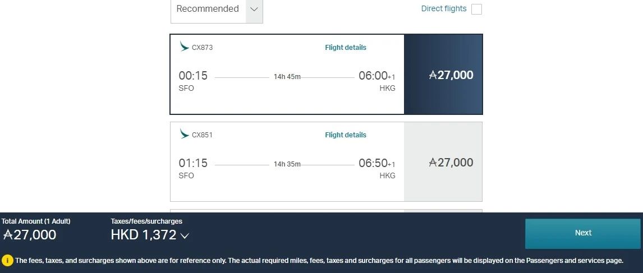Viewport: 643px width, 273px height.
Task: Select the CX873 flight card at 00:15
Action: 287,90
